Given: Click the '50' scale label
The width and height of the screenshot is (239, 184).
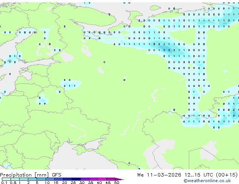Looking at the screenshot, I should click(x=116, y=182).
